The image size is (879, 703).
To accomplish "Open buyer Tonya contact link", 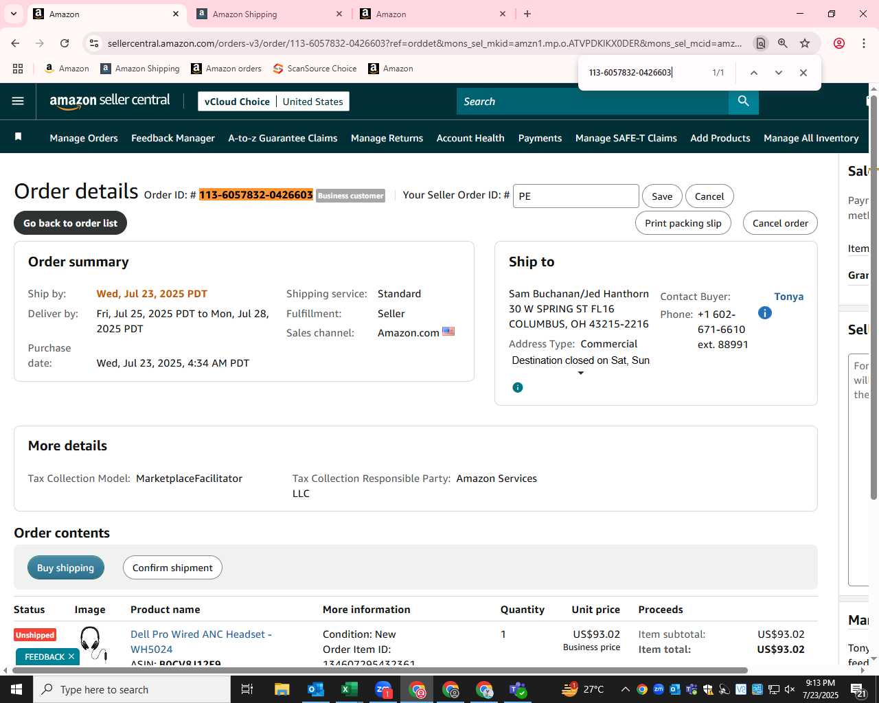I will [x=788, y=297].
